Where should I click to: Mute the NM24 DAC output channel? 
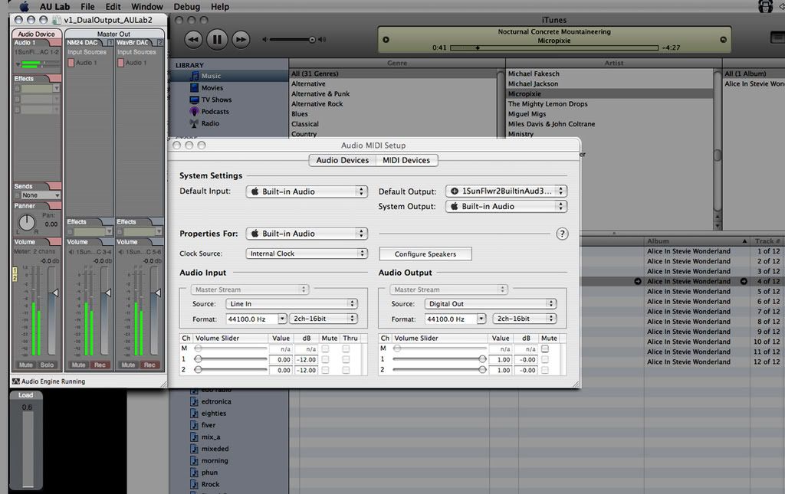coord(79,365)
